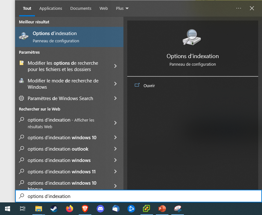The height and width of the screenshot is (215, 262).
Task: Open VMware from the taskbar
Action: pyautogui.click(x=146, y=209)
